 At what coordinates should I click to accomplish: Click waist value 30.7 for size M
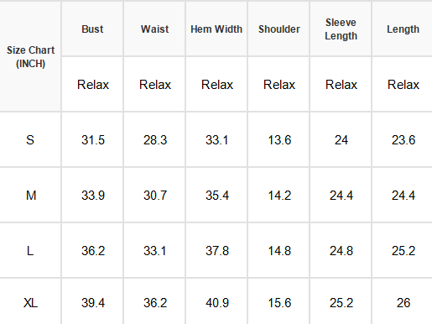155,195
